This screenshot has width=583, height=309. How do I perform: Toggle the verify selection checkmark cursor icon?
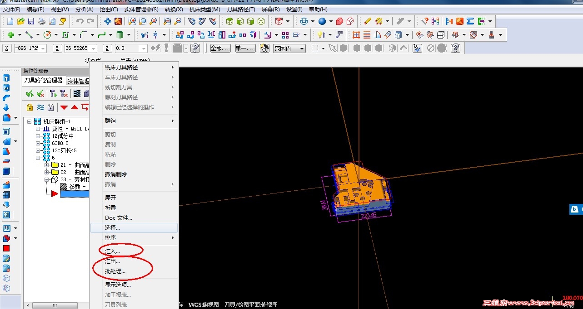click(x=418, y=48)
